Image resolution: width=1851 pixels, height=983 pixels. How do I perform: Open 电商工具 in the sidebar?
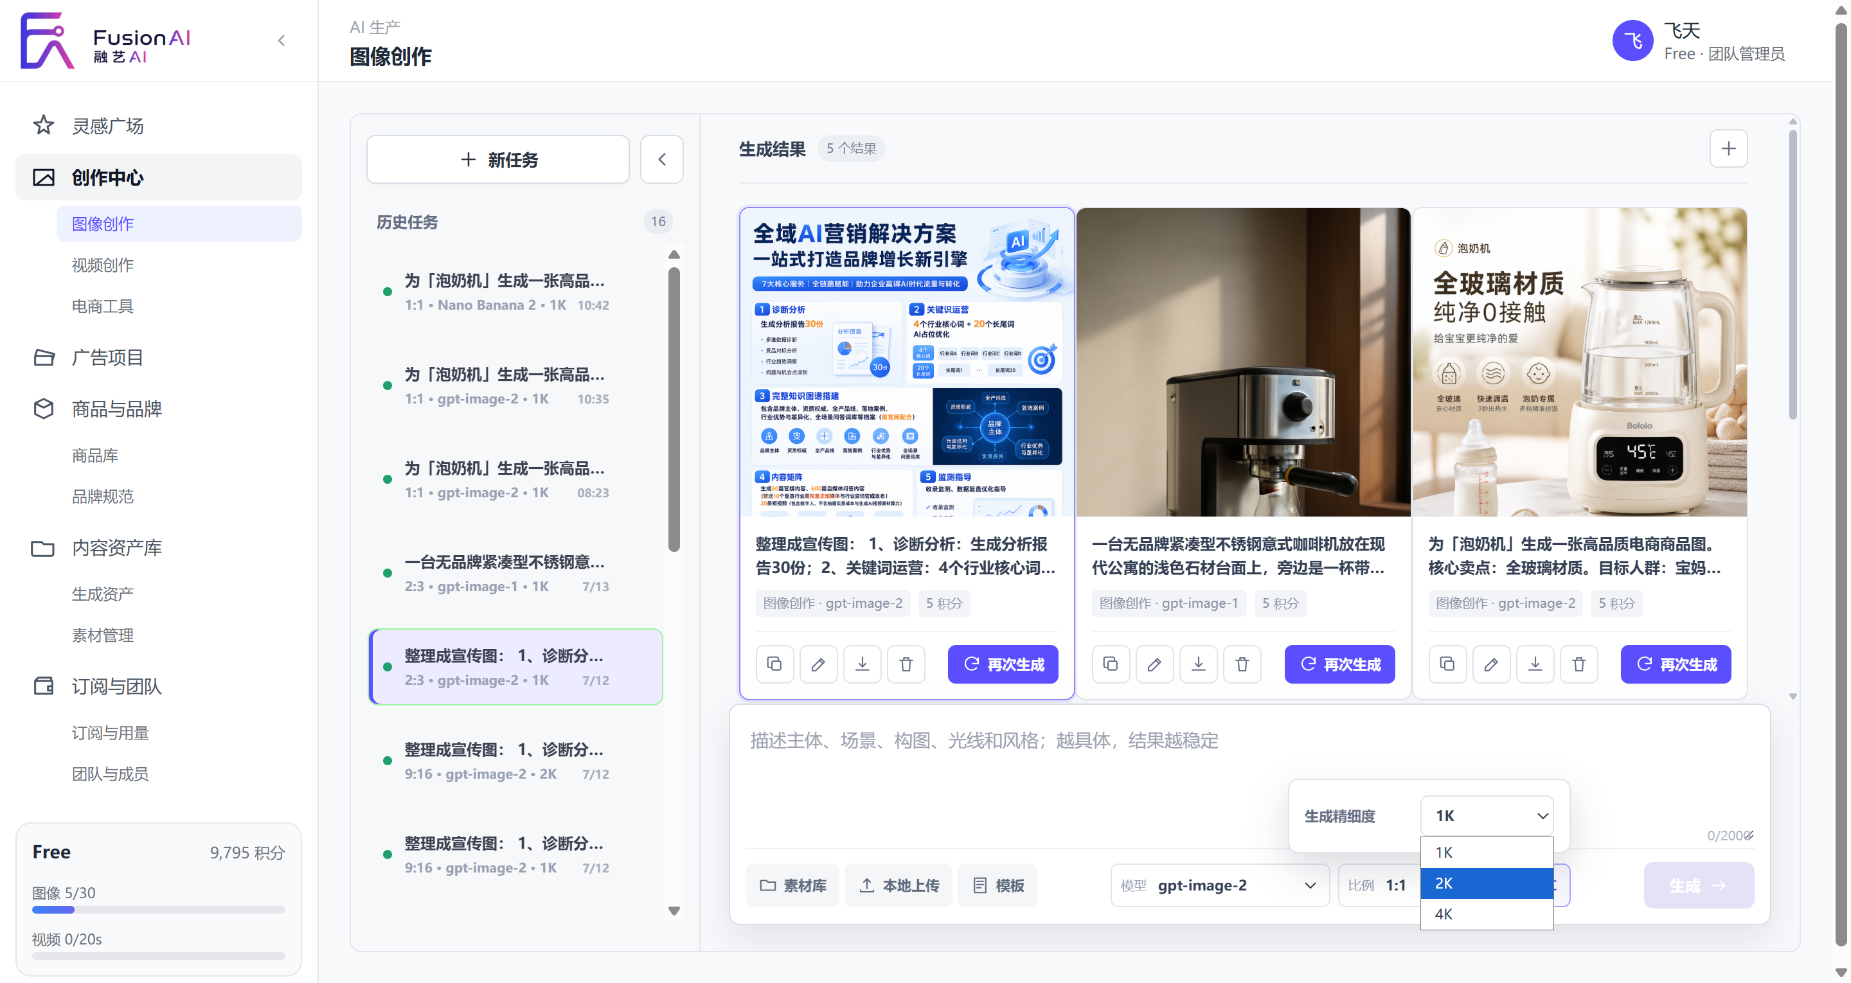click(x=179, y=306)
